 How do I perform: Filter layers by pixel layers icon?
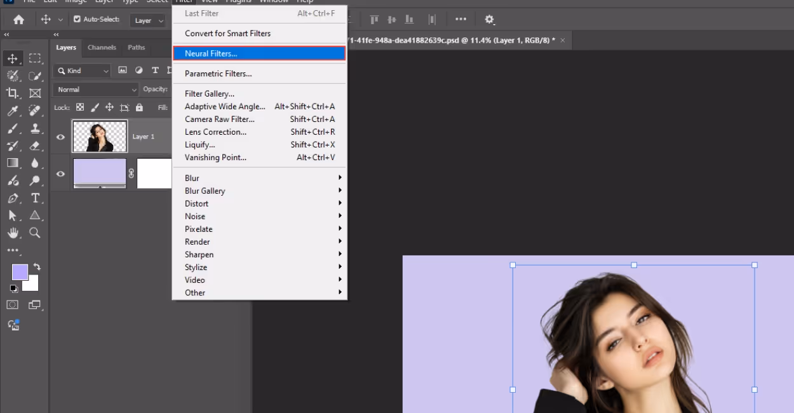pos(123,71)
